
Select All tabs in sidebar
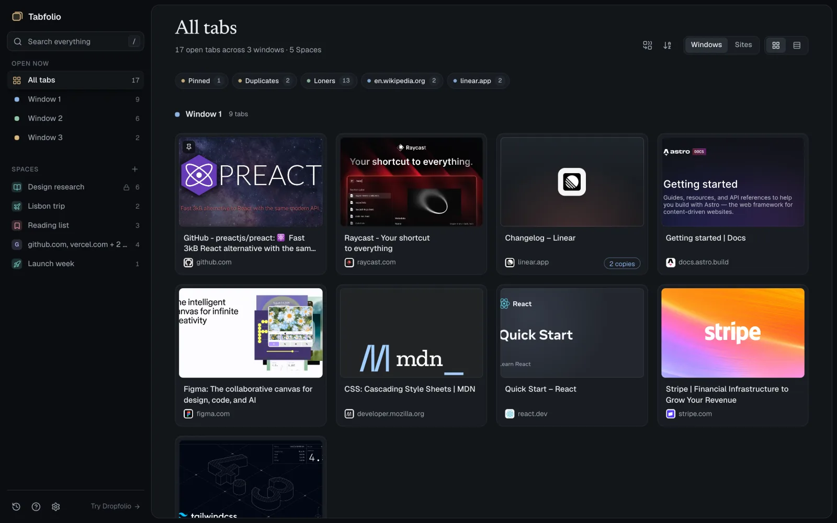[76, 80]
